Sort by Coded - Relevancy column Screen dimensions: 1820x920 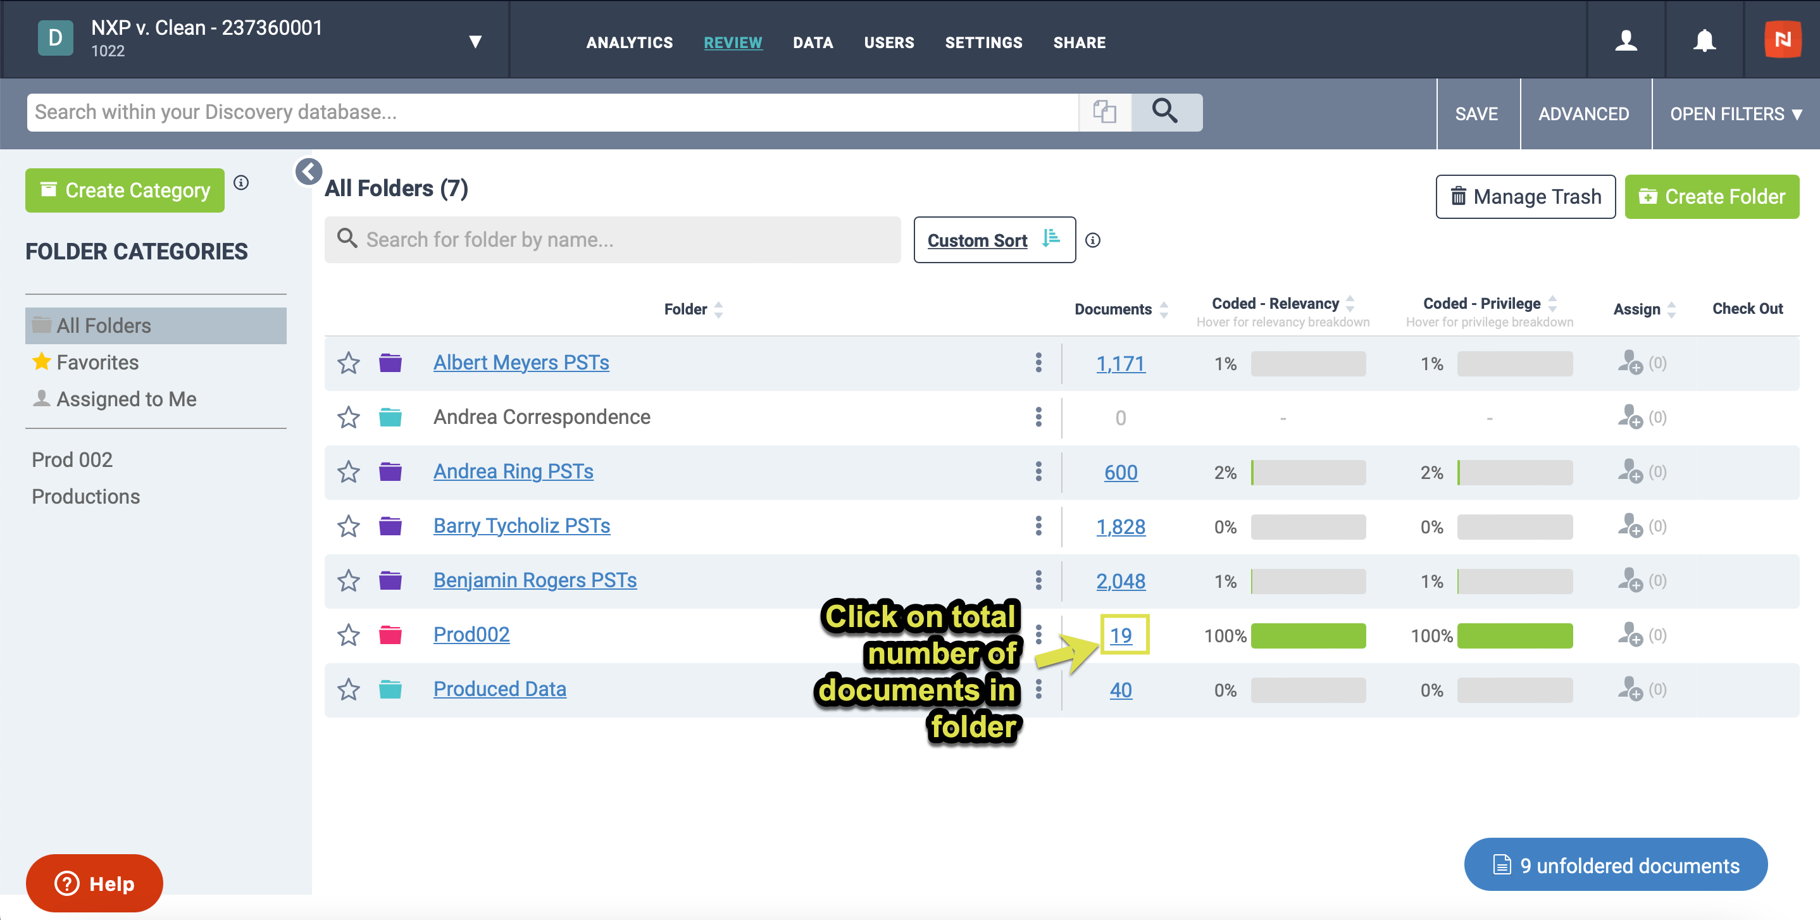click(1283, 303)
